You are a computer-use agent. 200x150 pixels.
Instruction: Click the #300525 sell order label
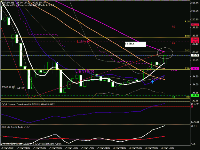tap(8, 87)
